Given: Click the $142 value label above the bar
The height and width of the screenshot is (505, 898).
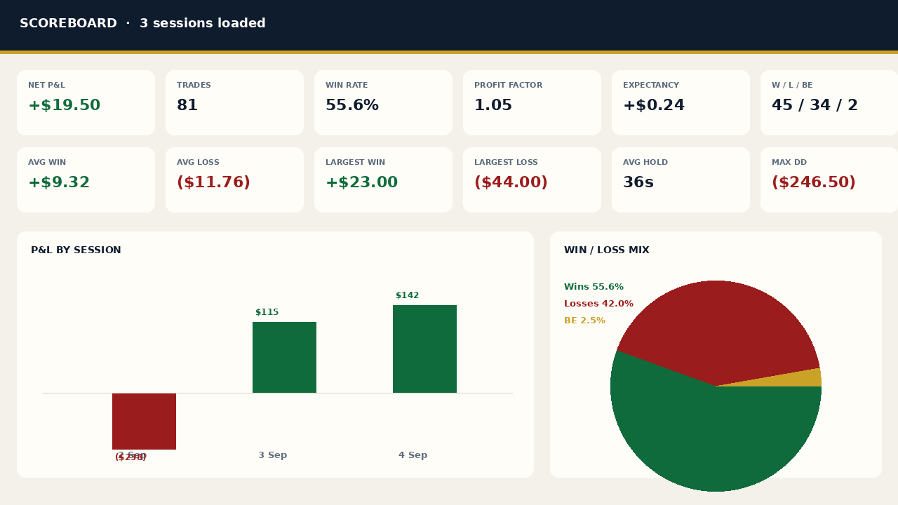Looking at the screenshot, I should [x=407, y=295].
